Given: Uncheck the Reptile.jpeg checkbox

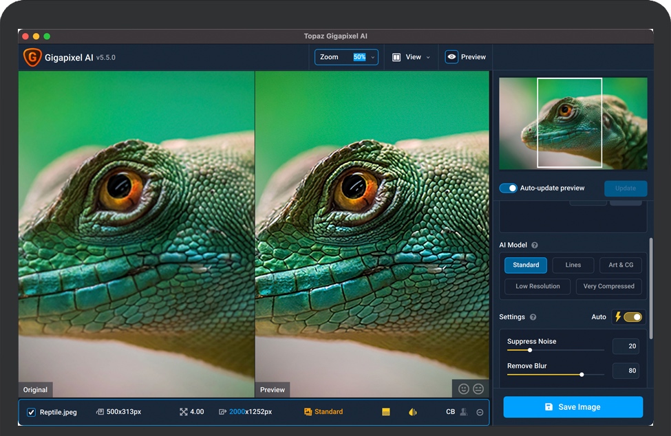Looking at the screenshot, I should tap(31, 413).
